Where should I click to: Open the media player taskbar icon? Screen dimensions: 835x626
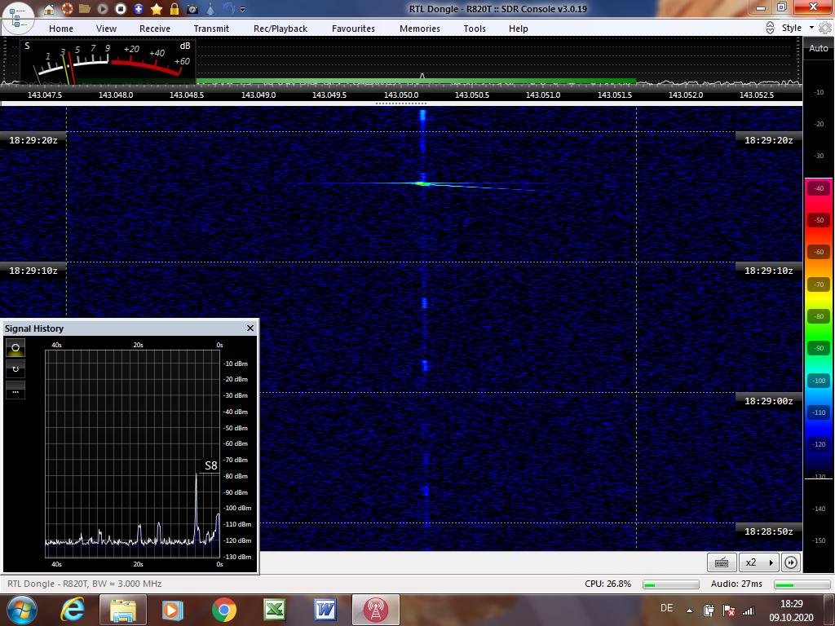click(x=172, y=610)
